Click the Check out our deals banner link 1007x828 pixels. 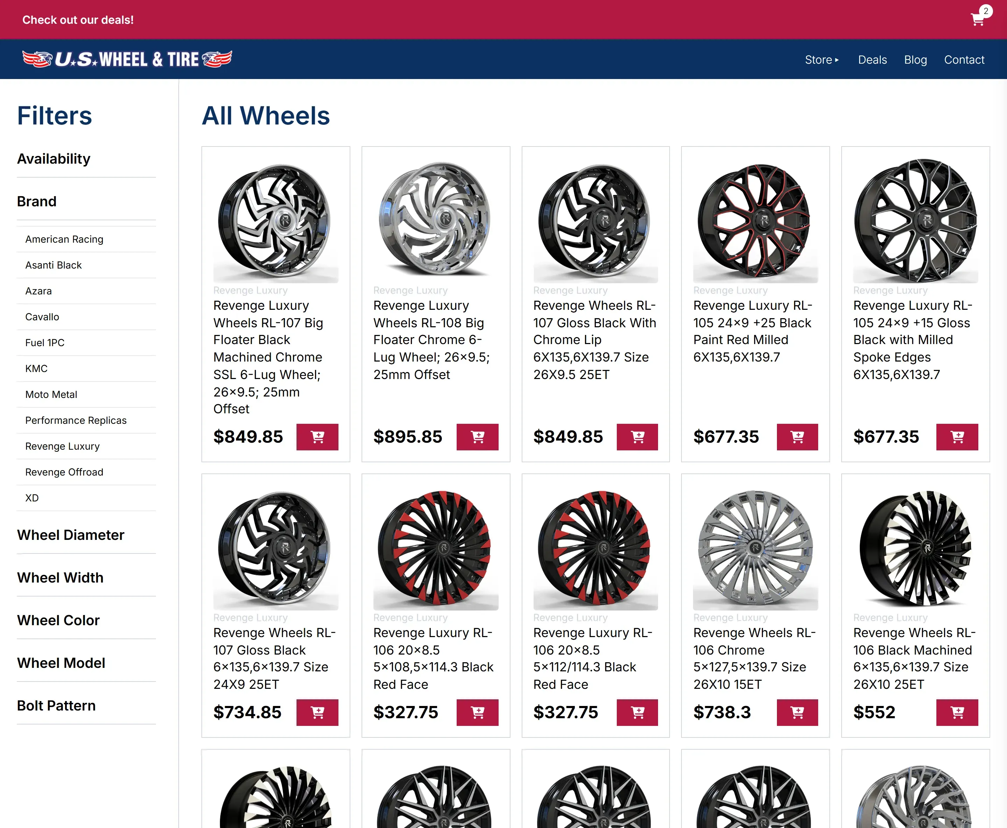[x=78, y=20]
